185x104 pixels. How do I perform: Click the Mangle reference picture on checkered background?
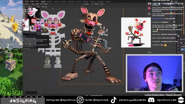[x=136, y=33]
